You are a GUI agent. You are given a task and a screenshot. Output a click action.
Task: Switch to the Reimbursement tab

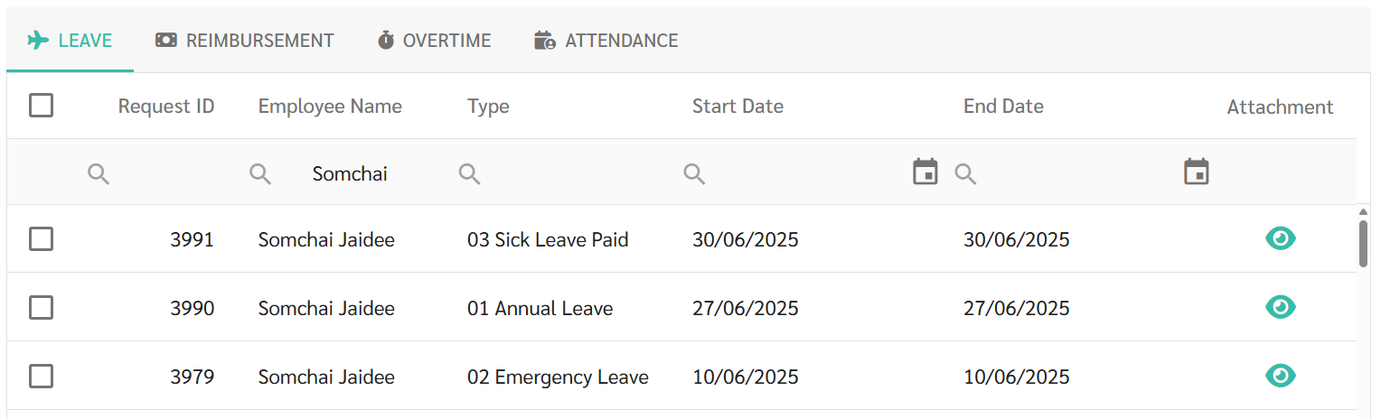point(244,41)
